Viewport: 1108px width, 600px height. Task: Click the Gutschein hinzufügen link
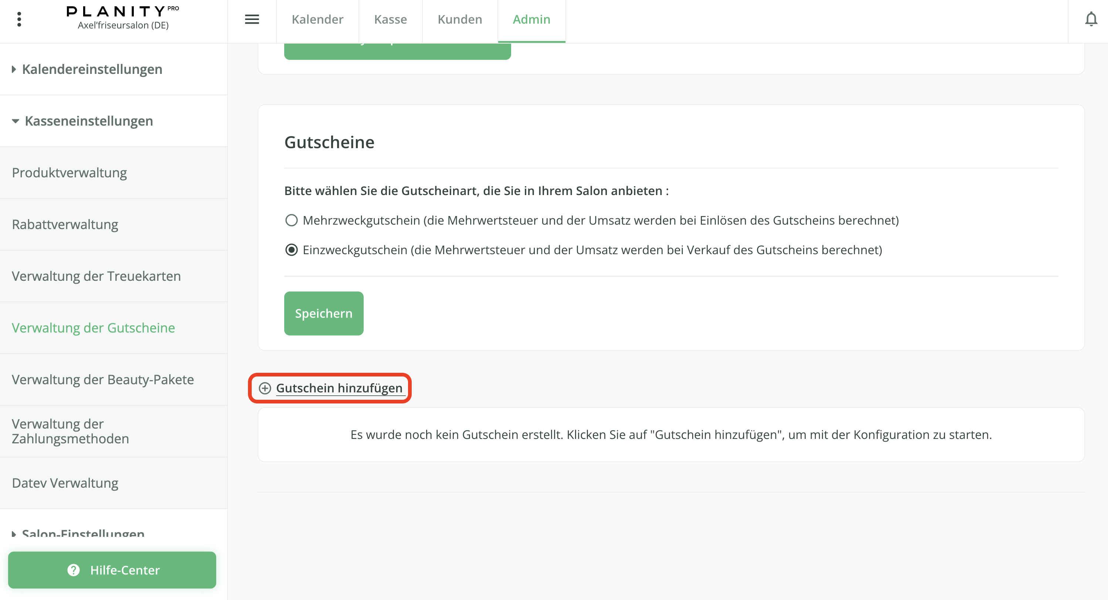click(339, 388)
